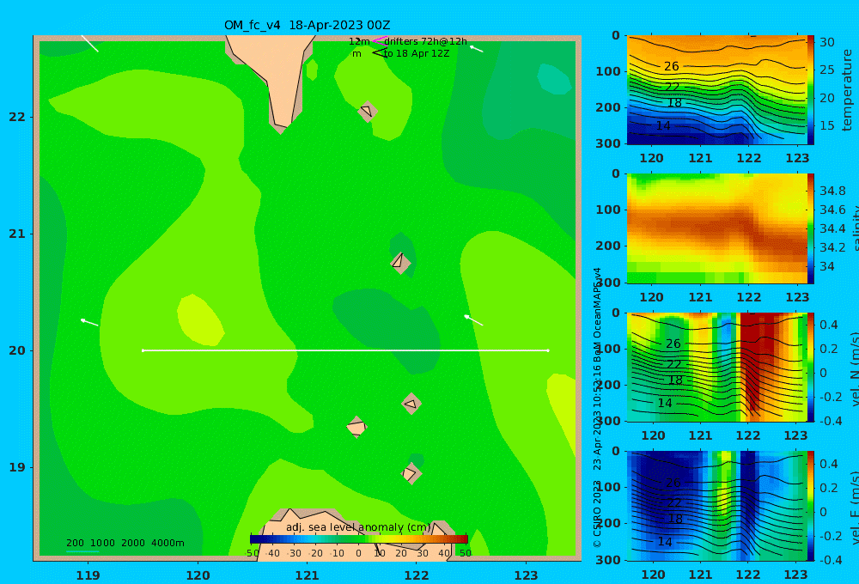Click the 'vel. N (m/s)' axis label

point(855,368)
